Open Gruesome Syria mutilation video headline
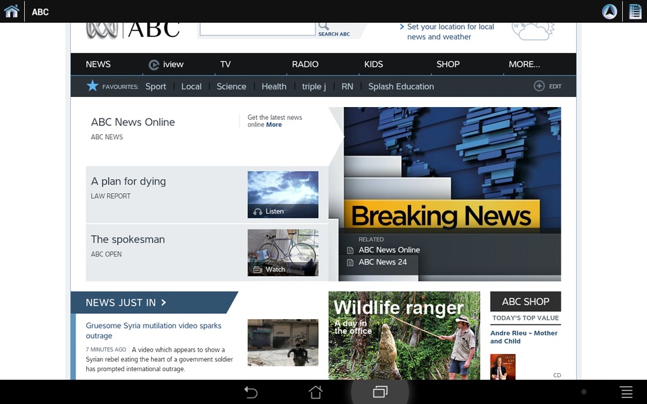The image size is (647, 404). coord(154,331)
